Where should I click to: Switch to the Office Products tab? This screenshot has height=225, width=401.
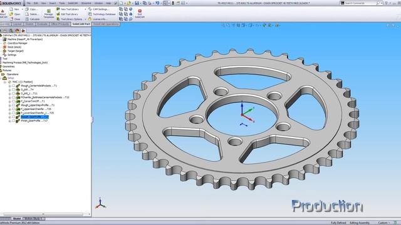click(60, 24)
